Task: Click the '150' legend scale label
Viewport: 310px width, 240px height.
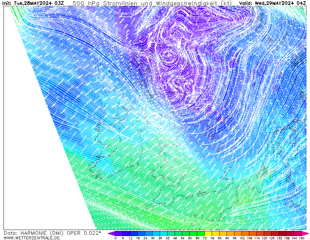Action: point(302,238)
